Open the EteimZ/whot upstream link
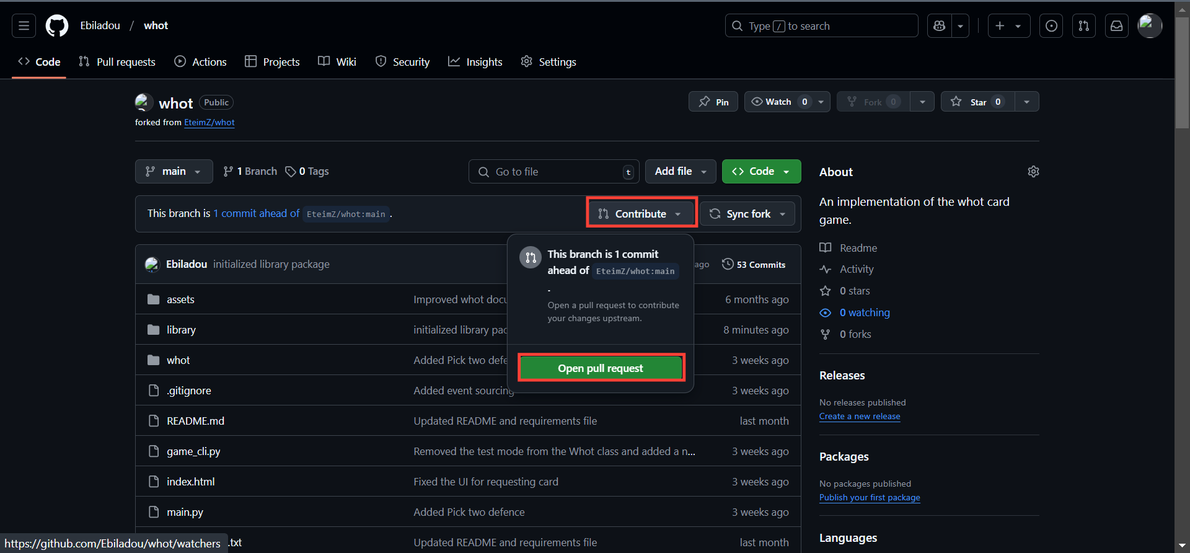Viewport: 1190px width, 553px height. click(209, 123)
